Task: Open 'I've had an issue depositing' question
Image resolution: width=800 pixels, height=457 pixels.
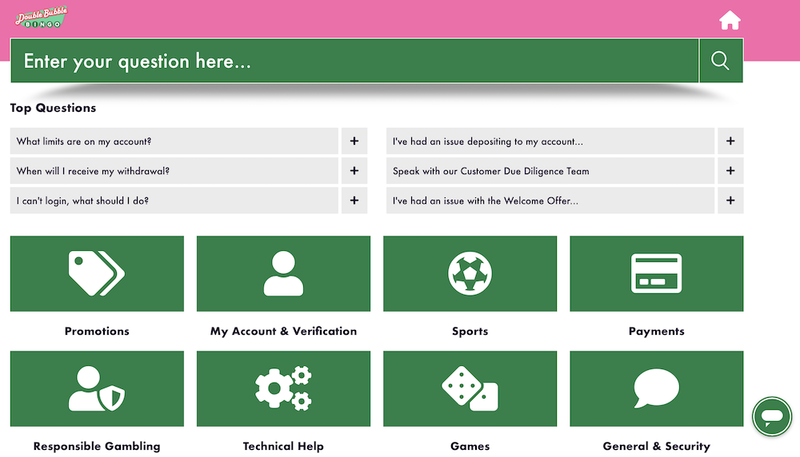Action: click(x=550, y=141)
